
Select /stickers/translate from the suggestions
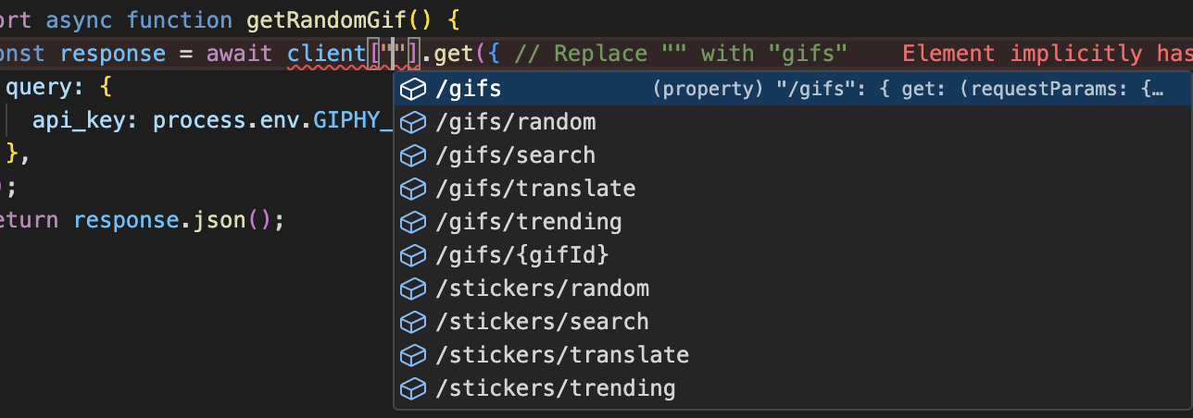(x=562, y=355)
